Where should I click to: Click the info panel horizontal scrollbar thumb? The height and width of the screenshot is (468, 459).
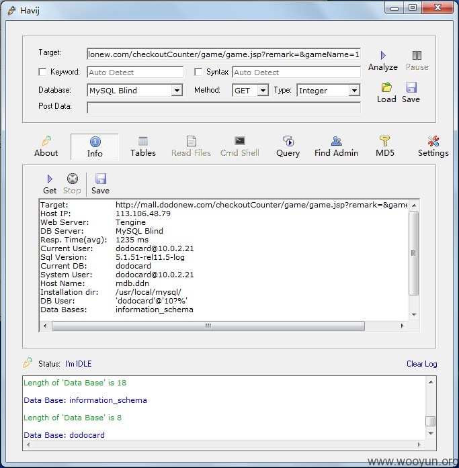tap(208, 326)
